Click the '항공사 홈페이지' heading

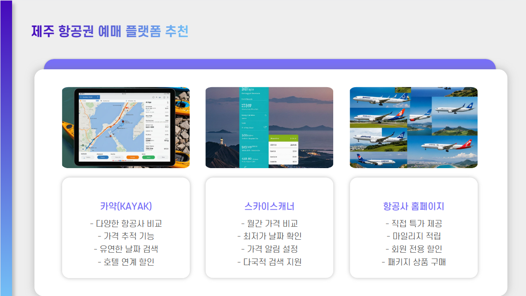click(x=414, y=206)
